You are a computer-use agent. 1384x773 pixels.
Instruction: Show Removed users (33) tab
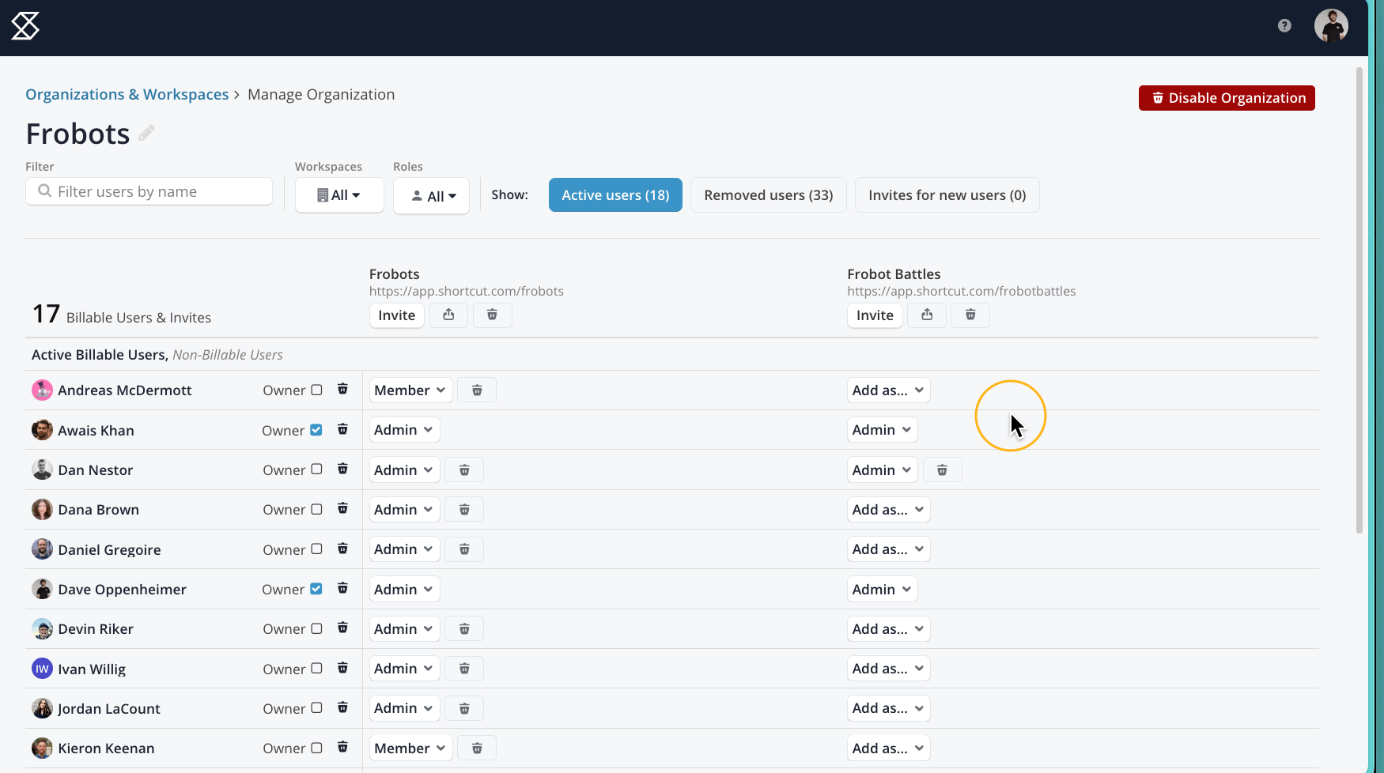click(x=769, y=195)
